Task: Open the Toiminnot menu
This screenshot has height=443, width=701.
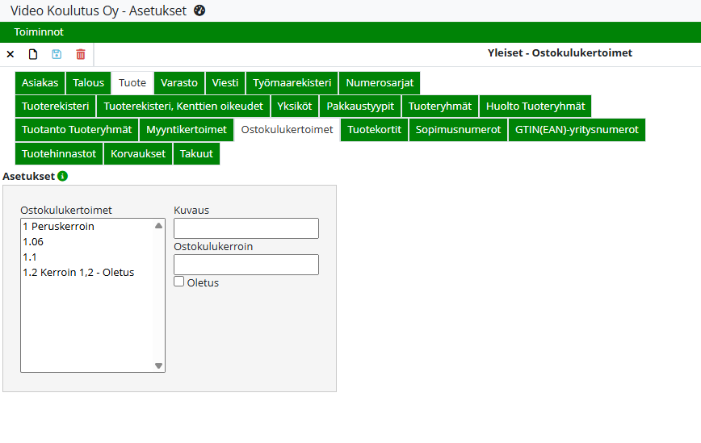Action: (x=39, y=31)
